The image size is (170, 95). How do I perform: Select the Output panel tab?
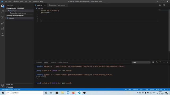tap(46, 62)
